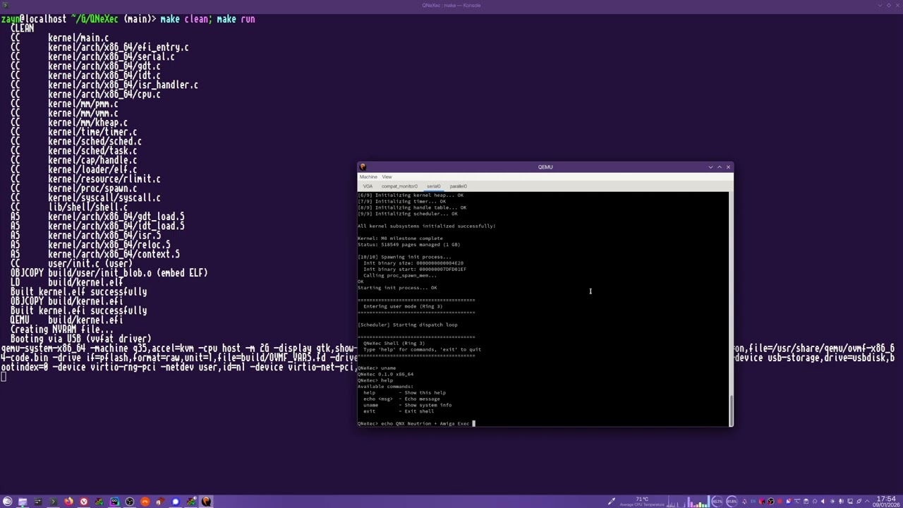The width and height of the screenshot is (903, 508).
Task: Click the color picker pen tray icon
Action: pyautogui.click(x=611, y=502)
